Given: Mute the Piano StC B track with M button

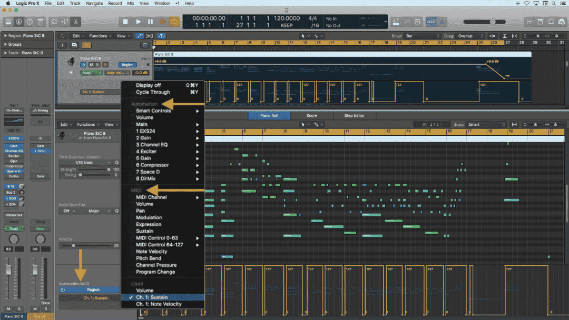Looking at the screenshot, I should 91,65.
